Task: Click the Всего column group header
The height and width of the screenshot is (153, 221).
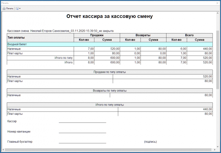Action: (x=189, y=35)
